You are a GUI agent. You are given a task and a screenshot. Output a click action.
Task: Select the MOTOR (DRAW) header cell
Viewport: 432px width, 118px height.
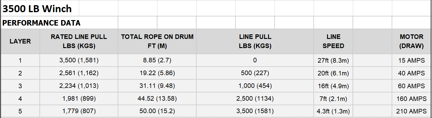click(412, 42)
